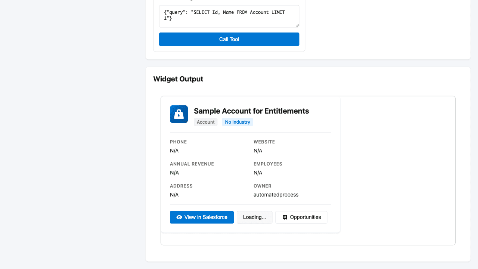Click the Widget Output heading
Image resolution: width=478 pixels, height=269 pixels.
(178, 79)
